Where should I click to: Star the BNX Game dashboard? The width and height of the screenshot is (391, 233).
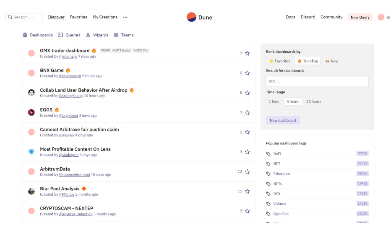point(247,73)
